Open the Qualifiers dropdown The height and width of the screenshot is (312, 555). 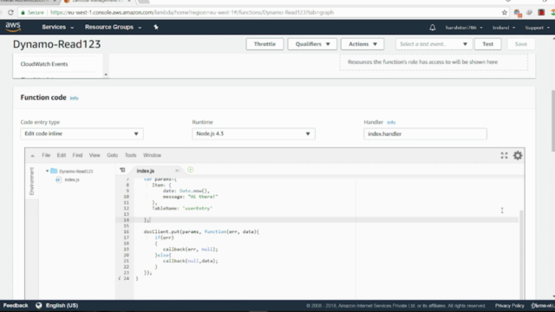tap(312, 44)
